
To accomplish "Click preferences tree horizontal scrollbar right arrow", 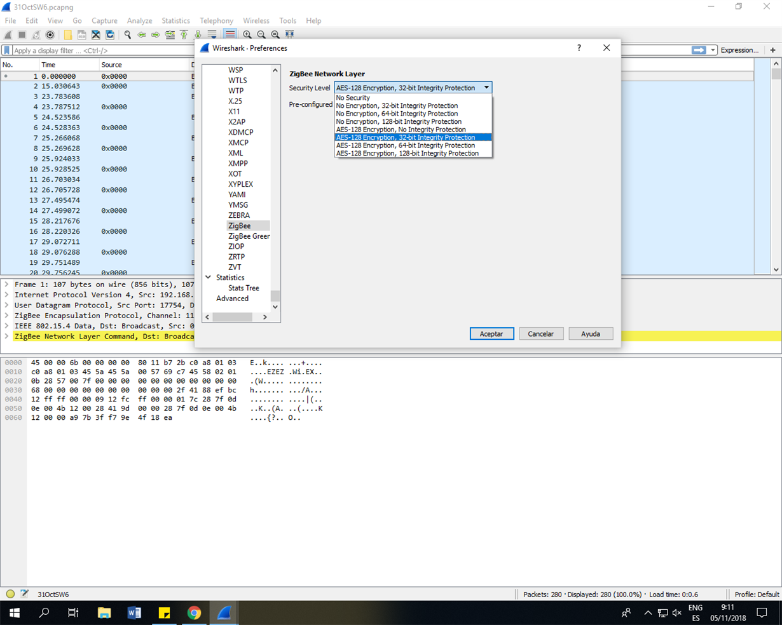I will point(265,317).
